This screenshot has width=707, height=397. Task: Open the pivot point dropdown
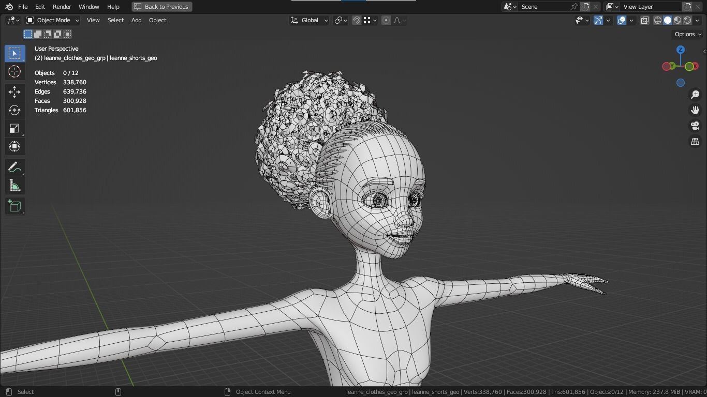click(x=341, y=20)
